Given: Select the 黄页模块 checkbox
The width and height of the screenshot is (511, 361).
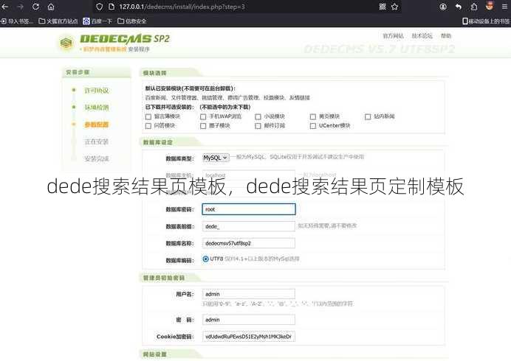Looking at the screenshot, I should [x=313, y=116].
